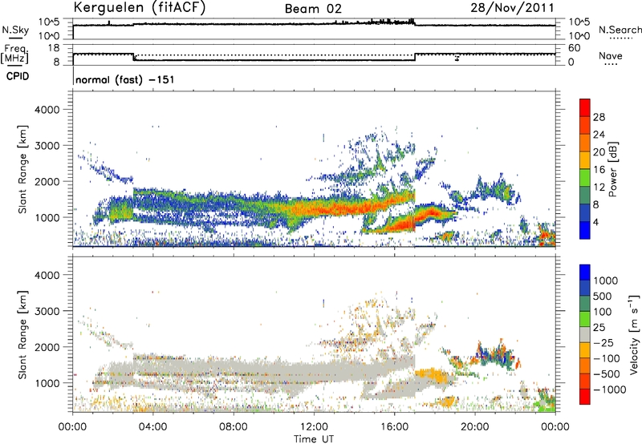Click the "12:00" time tick label
Viewport: 642px width, 444px height.
click(314, 427)
